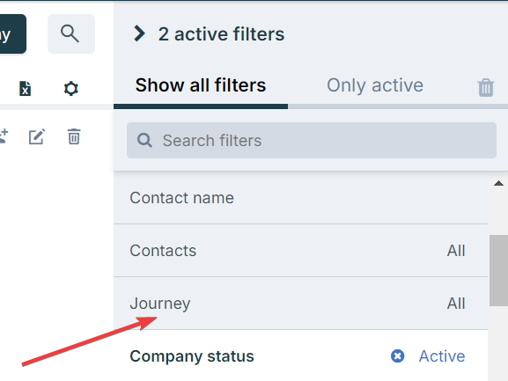Expand the Contact name filter
508x381 pixels.
pyautogui.click(x=300, y=198)
